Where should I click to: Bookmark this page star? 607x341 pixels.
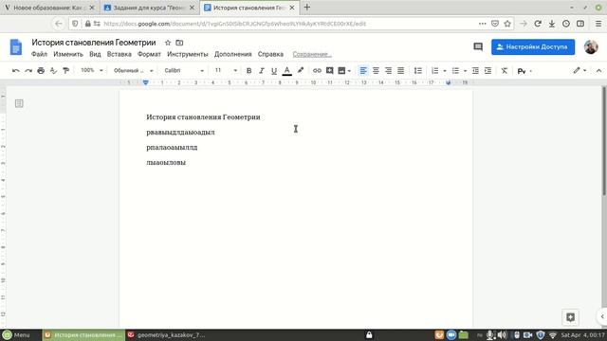point(507,24)
